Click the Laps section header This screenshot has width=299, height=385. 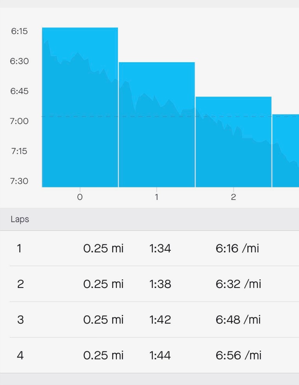[20, 219]
